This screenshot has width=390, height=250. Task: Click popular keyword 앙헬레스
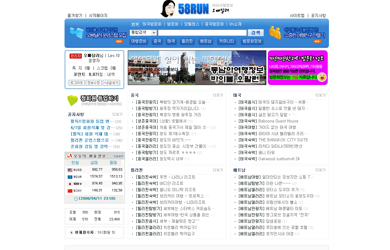192,24
